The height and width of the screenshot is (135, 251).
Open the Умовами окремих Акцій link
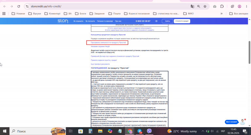[100, 46]
